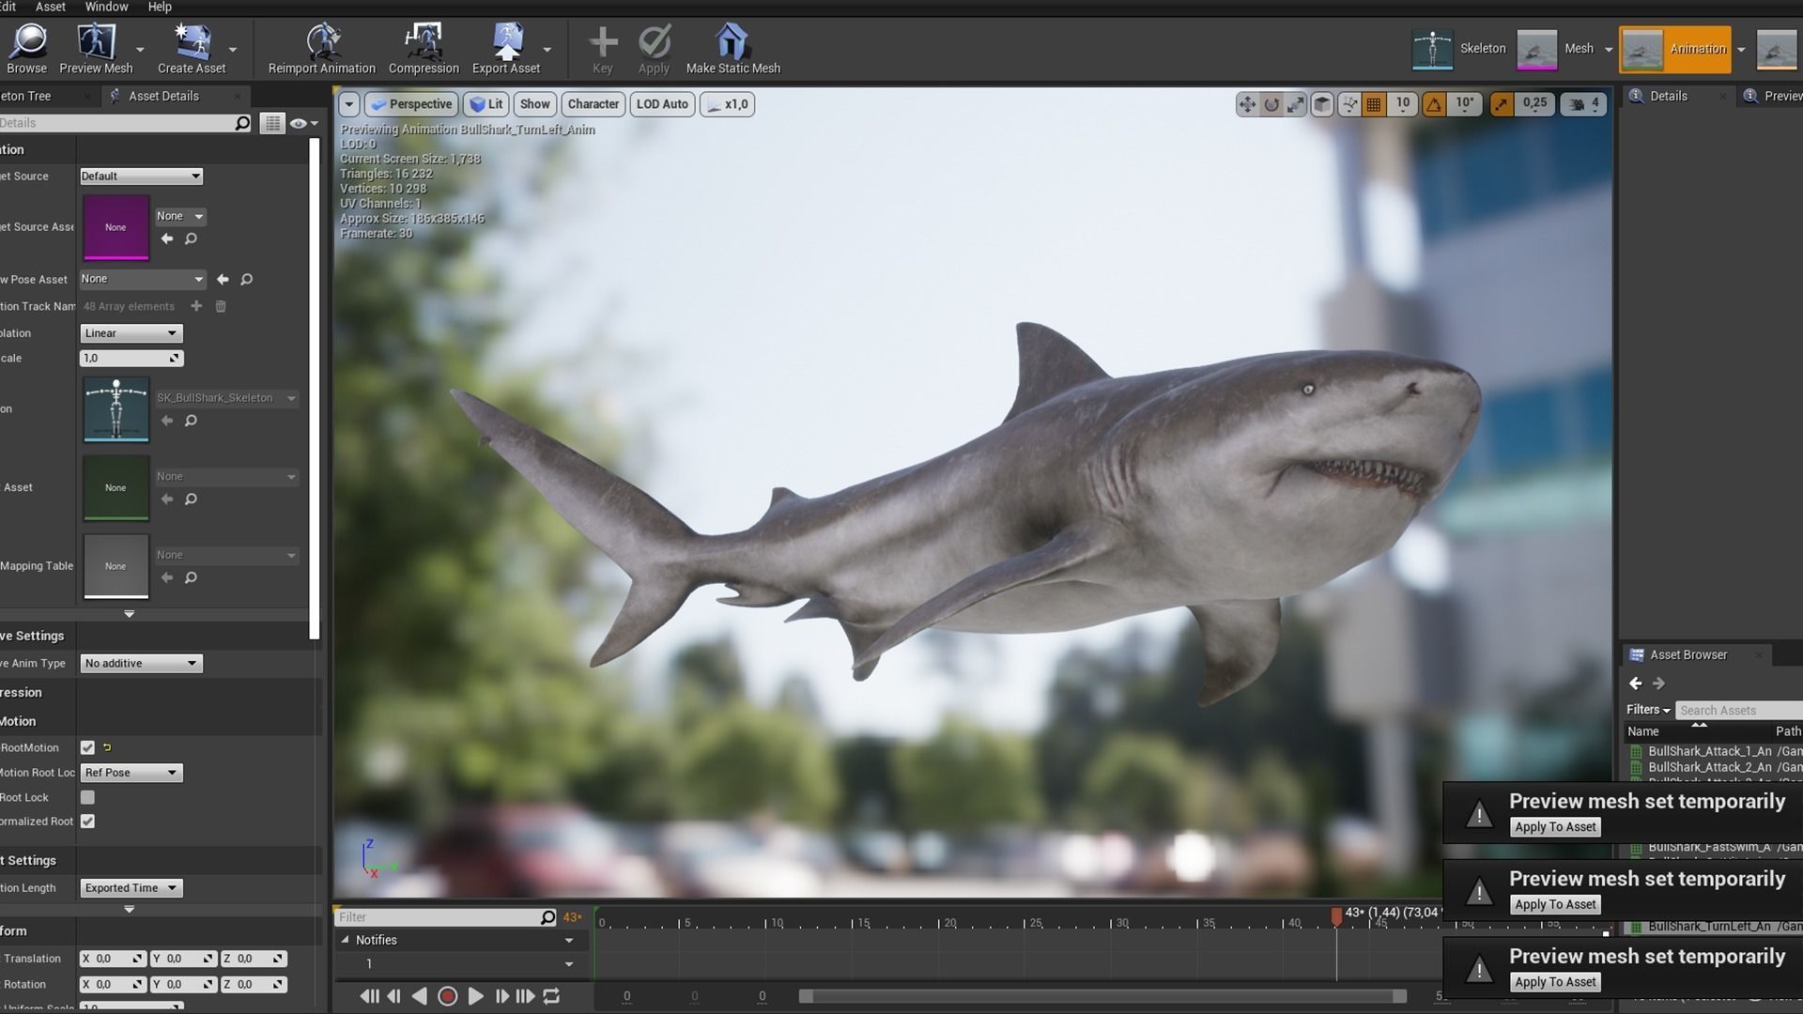The height and width of the screenshot is (1014, 1803).
Task: Open the Compression settings tool
Action: (x=424, y=42)
